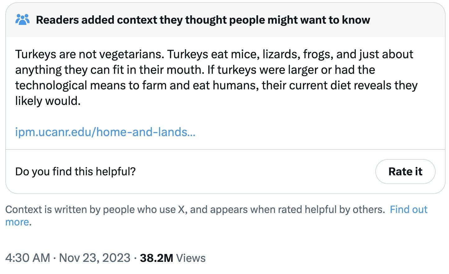The width and height of the screenshot is (449, 274).
Task: Click the Turkeys are not vegetarians note body
Action: (x=215, y=77)
